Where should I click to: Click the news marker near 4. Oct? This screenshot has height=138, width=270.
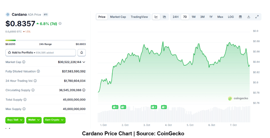(x=164, y=107)
